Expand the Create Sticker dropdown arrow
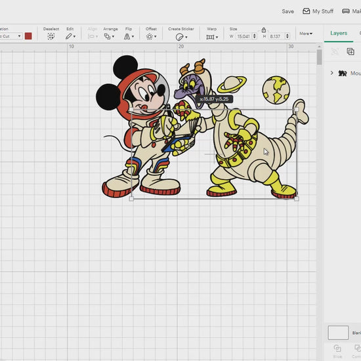Viewport: 361px width, 361px height. (186, 37)
